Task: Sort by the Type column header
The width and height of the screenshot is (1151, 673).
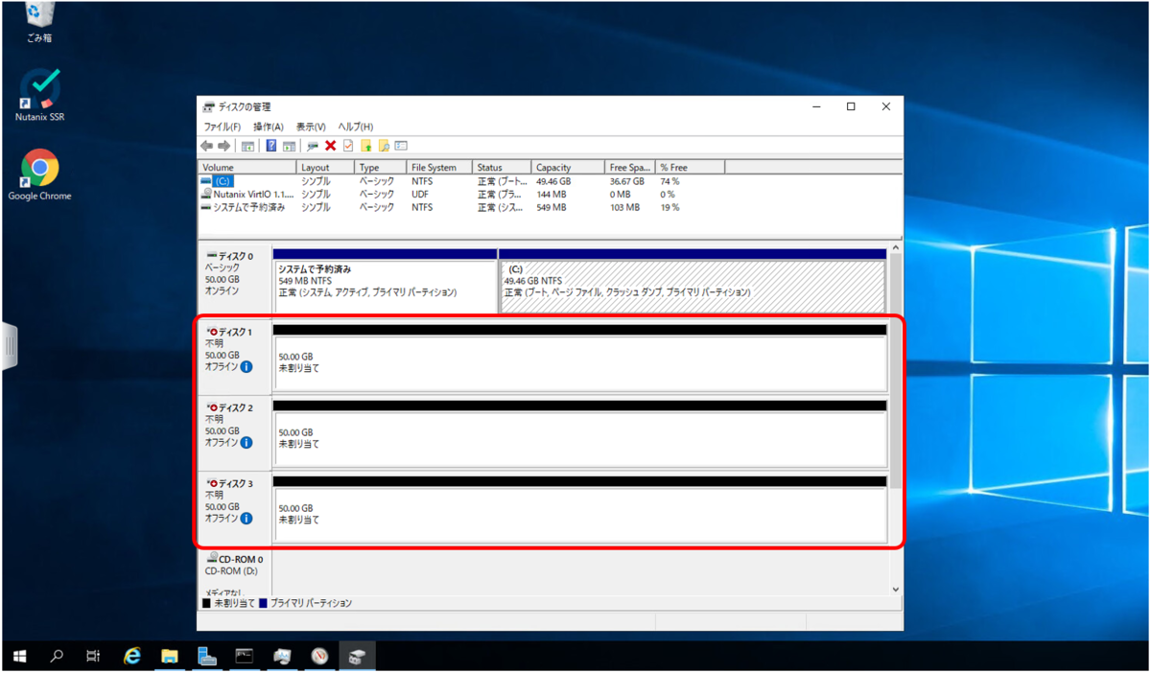Action: [381, 167]
